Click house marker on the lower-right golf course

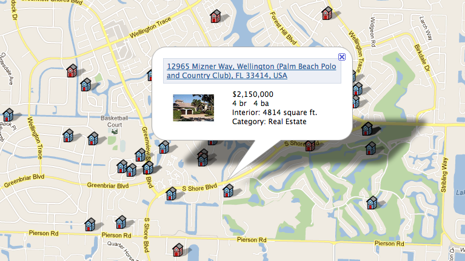(372, 202)
